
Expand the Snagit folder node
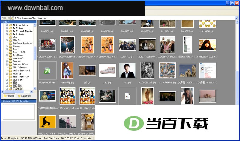(7, 49)
